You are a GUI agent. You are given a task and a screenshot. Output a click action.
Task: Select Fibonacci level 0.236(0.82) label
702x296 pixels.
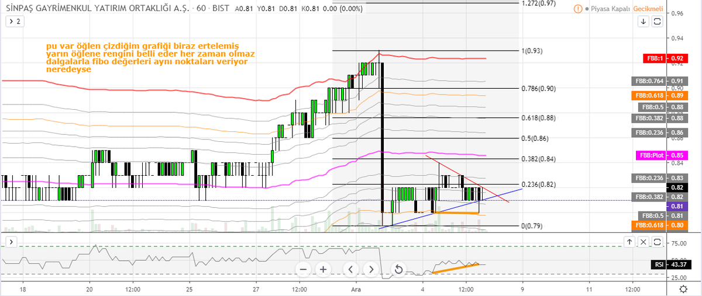click(x=538, y=184)
